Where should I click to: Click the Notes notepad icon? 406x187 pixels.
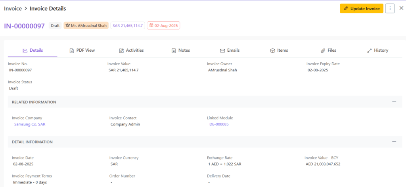[174, 50]
